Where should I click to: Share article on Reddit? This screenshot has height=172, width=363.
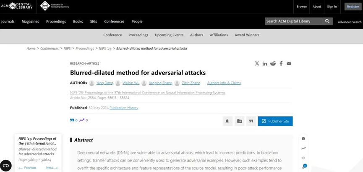273,63
